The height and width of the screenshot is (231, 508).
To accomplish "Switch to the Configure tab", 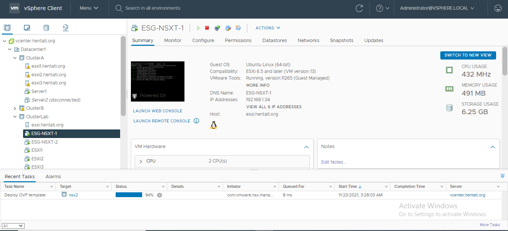I will pyautogui.click(x=203, y=41).
